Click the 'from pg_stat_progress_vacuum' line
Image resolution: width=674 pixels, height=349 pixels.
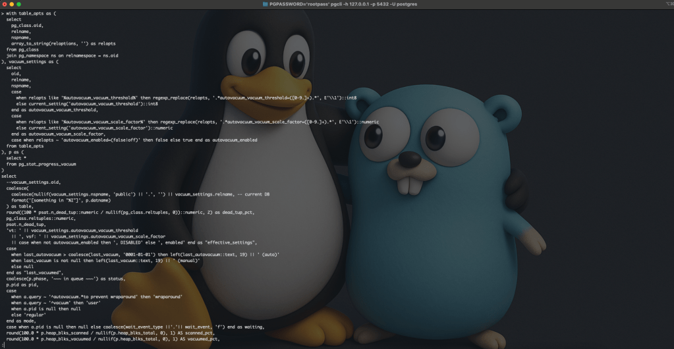click(41, 163)
